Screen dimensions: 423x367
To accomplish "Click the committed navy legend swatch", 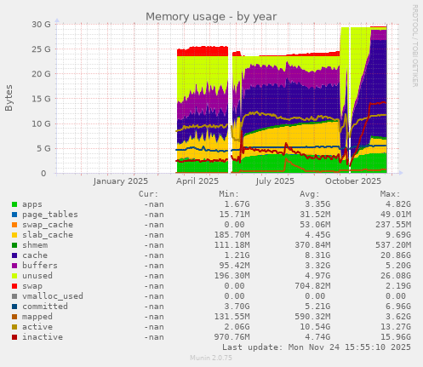I will pos(14,307).
